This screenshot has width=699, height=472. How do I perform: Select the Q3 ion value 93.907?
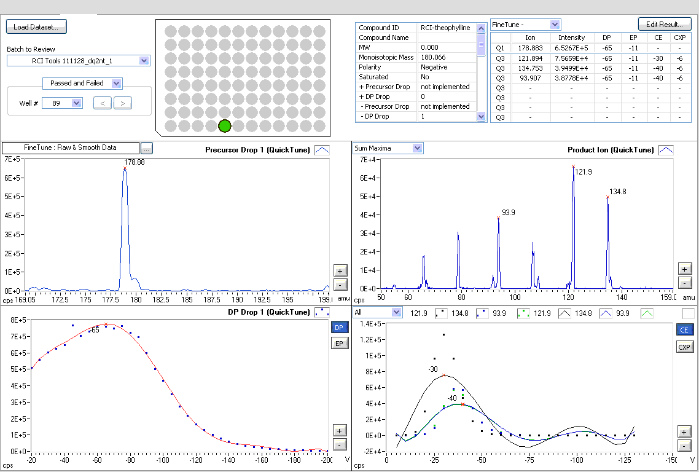[x=530, y=78]
